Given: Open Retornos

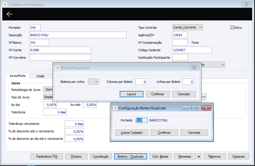Looking at the screenshot, I should [x=214, y=157].
